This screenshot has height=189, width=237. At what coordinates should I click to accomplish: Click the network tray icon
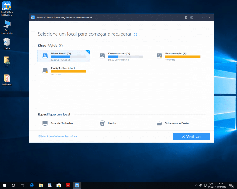[x=205, y=185]
